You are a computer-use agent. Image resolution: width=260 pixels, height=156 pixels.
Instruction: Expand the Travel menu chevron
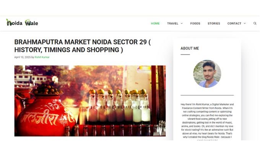(182, 23)
